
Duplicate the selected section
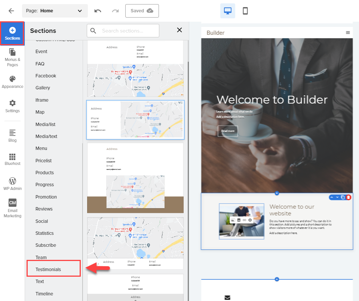point(343,197)
